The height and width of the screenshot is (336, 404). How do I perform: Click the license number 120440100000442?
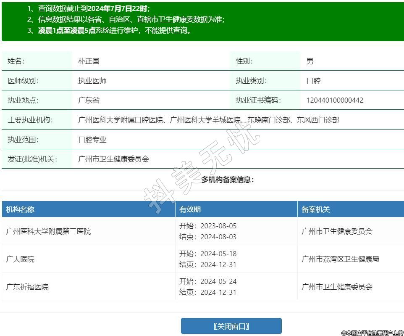click(x=335, y=100)
